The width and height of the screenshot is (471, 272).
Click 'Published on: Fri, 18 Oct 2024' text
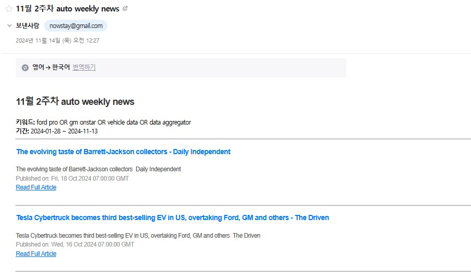[72, 179]
